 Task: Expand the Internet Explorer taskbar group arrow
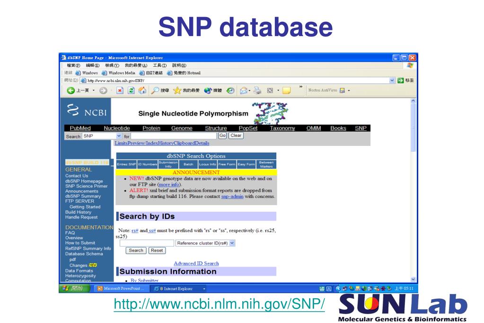coord(204,289)
